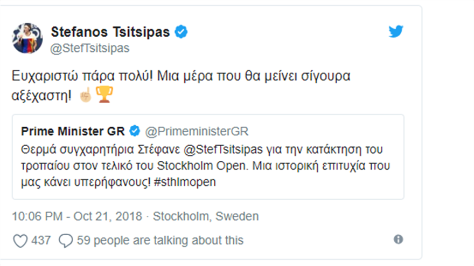Click the heart like icon
Viewport: 474px width, 266px height.
point(20,241)
